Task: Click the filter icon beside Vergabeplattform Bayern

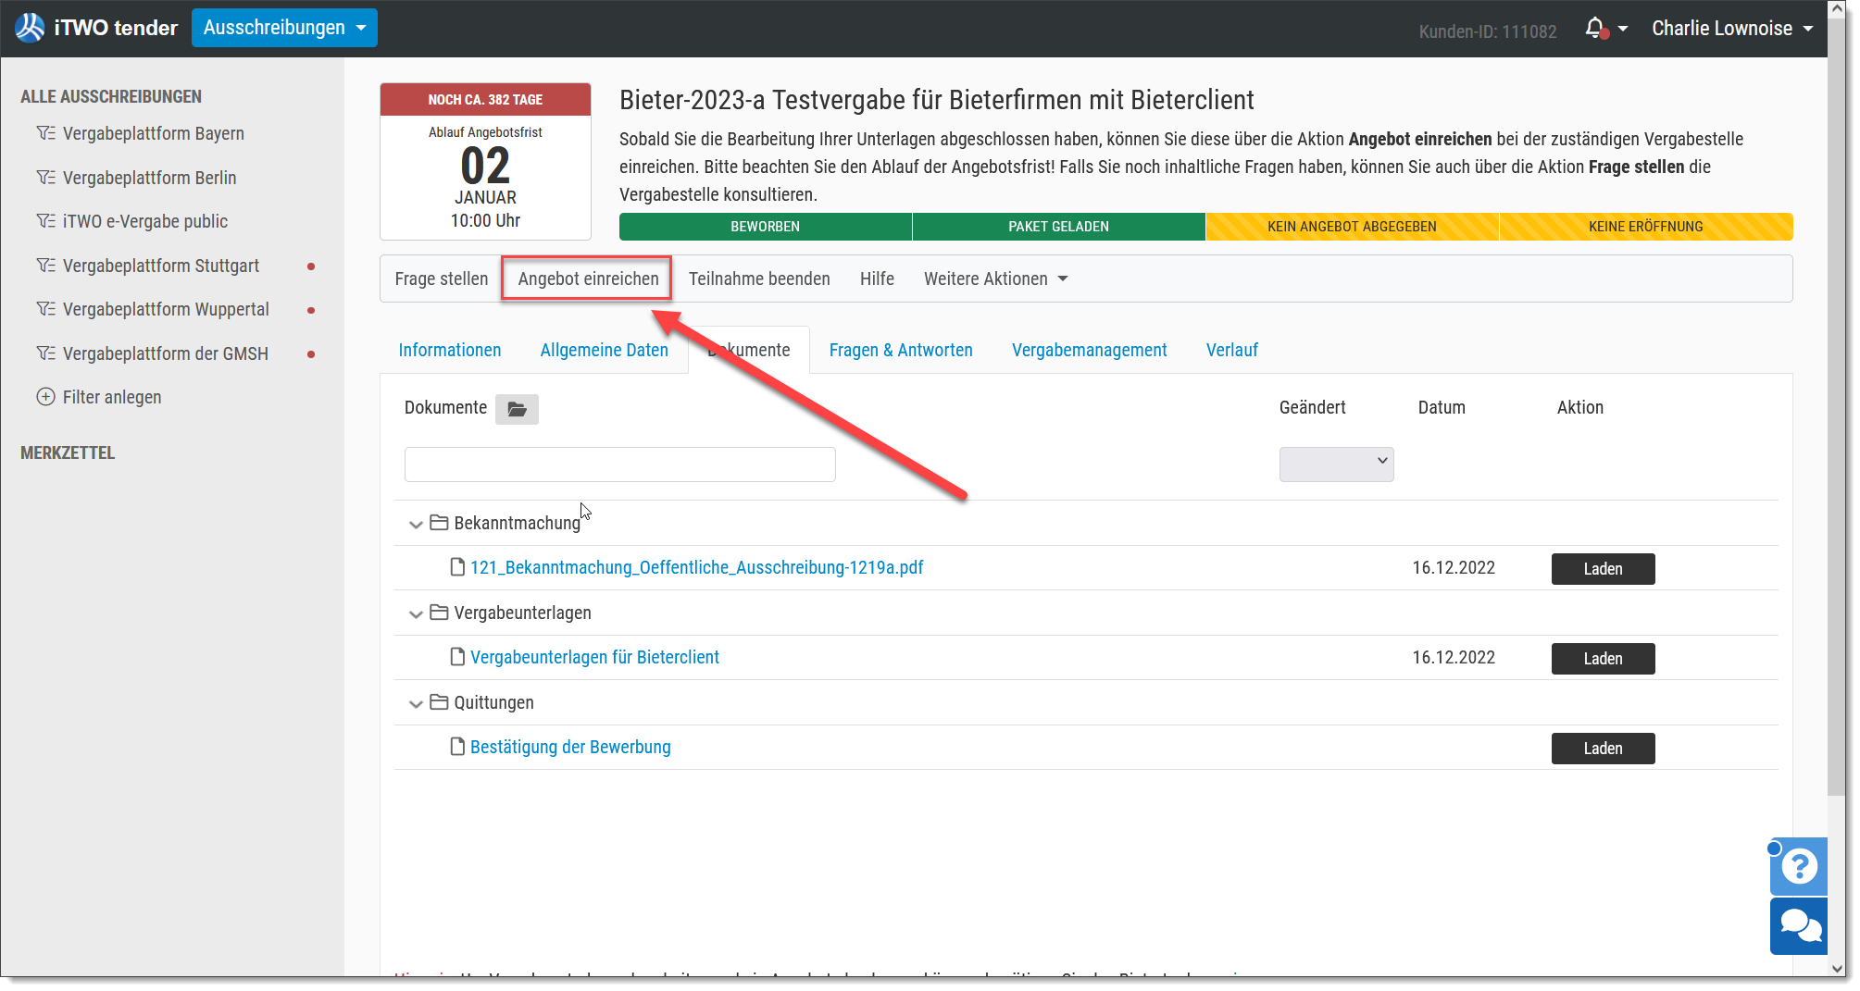Action: 45,133
